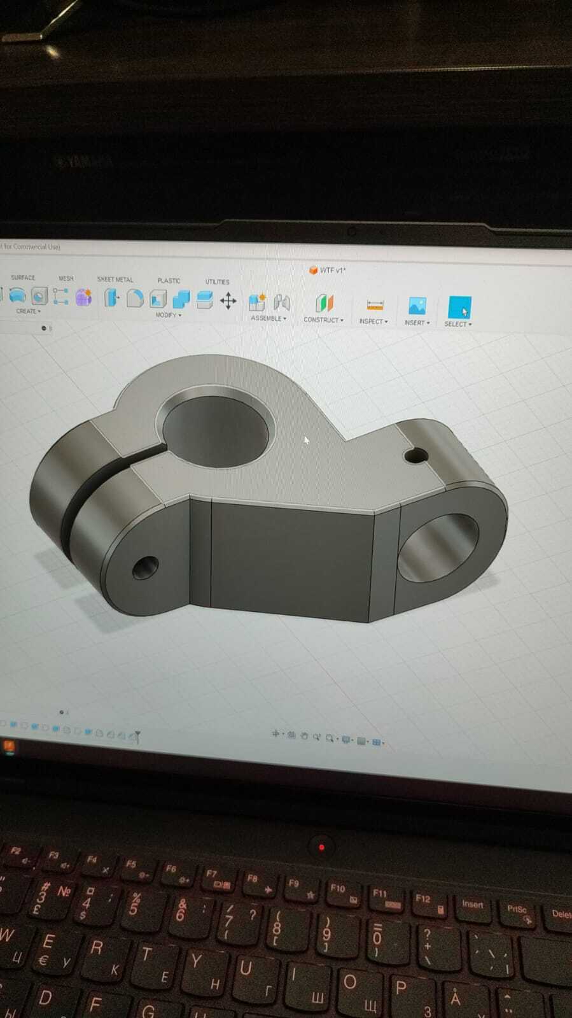The width and height of the screenshot is (572, 1018).
Task: Expand the Assemble dropdown menu
Action: 269,318
